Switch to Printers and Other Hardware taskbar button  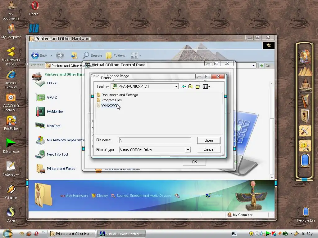point(72,234)
